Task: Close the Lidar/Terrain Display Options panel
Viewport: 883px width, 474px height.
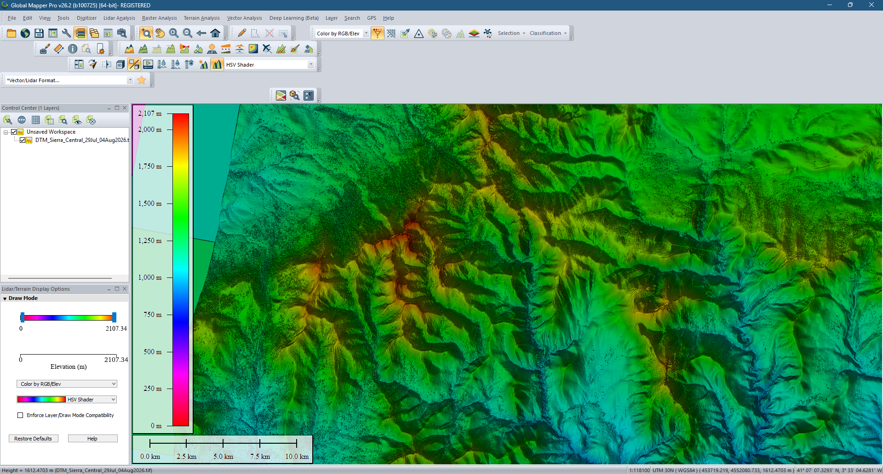Action: 125,289
